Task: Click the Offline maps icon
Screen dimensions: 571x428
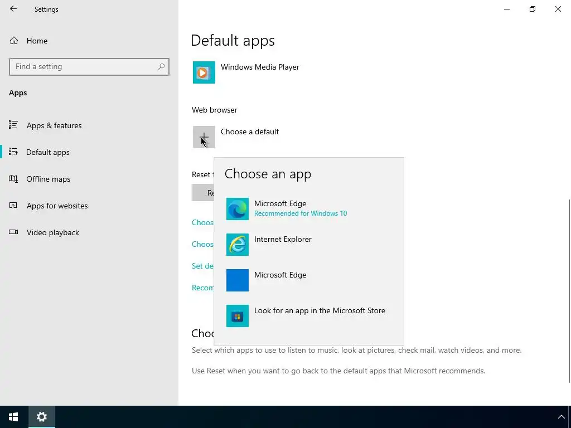Action: point(13,179)
